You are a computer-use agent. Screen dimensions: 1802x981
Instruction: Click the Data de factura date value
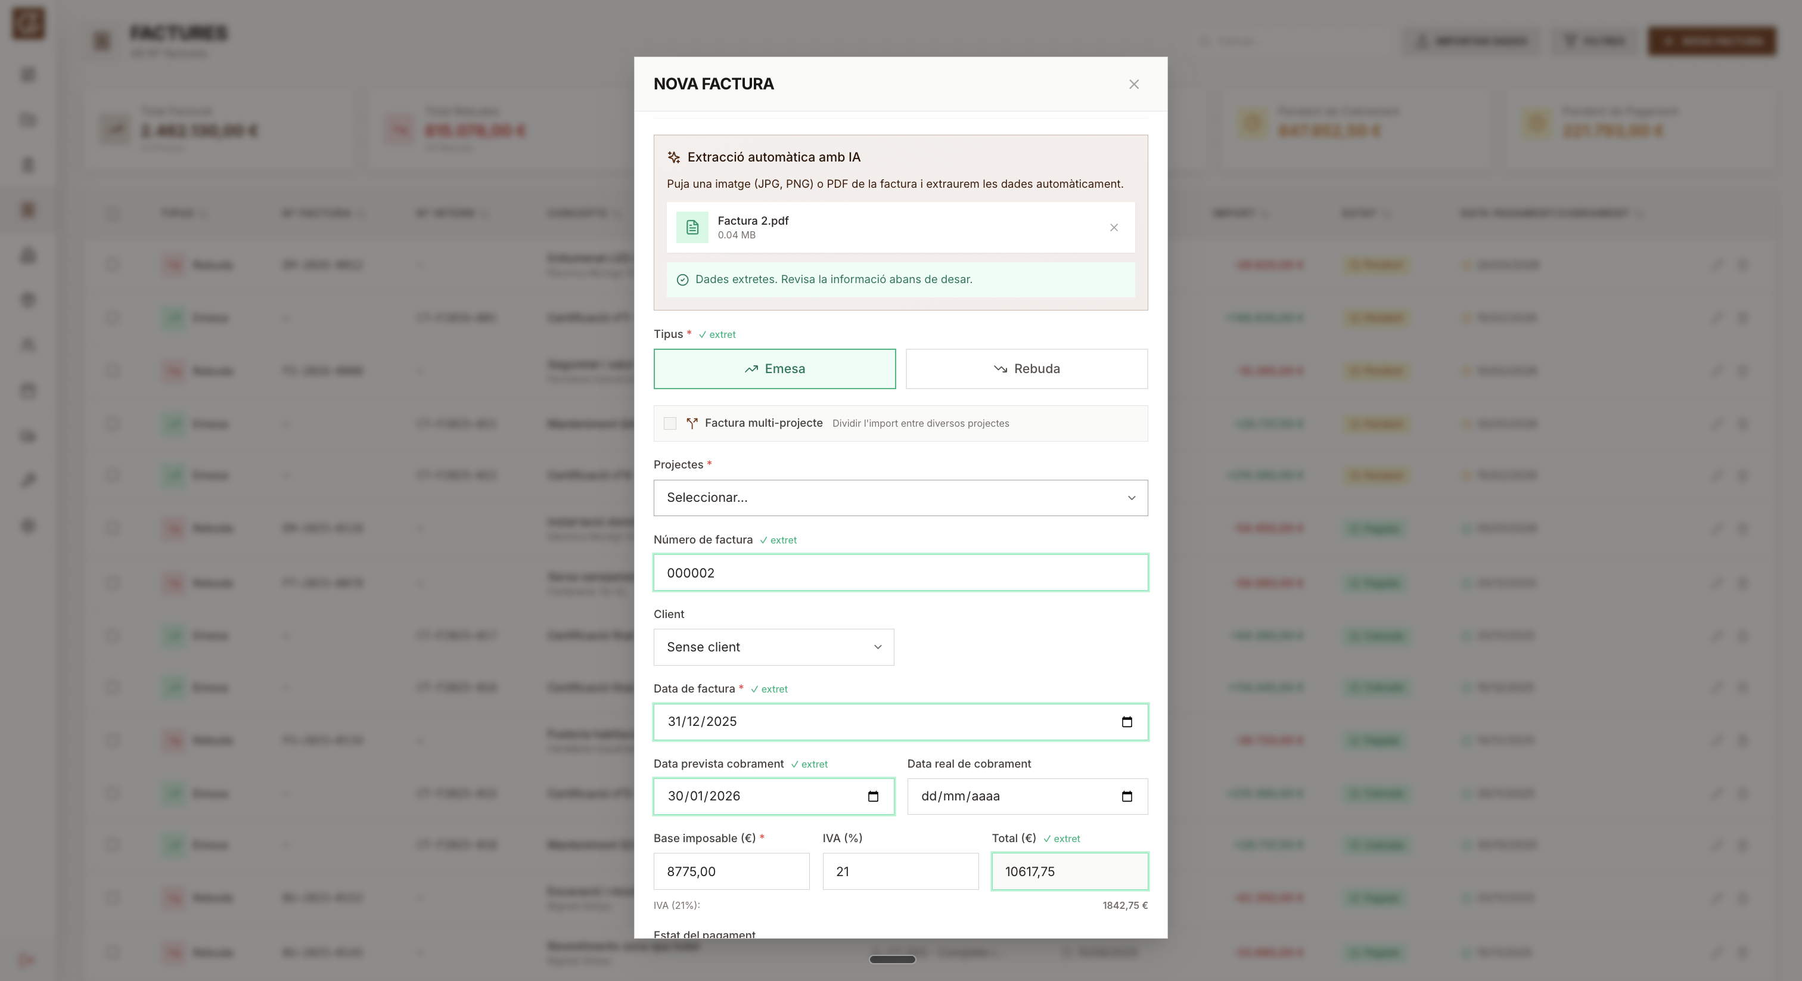(701, 721)
